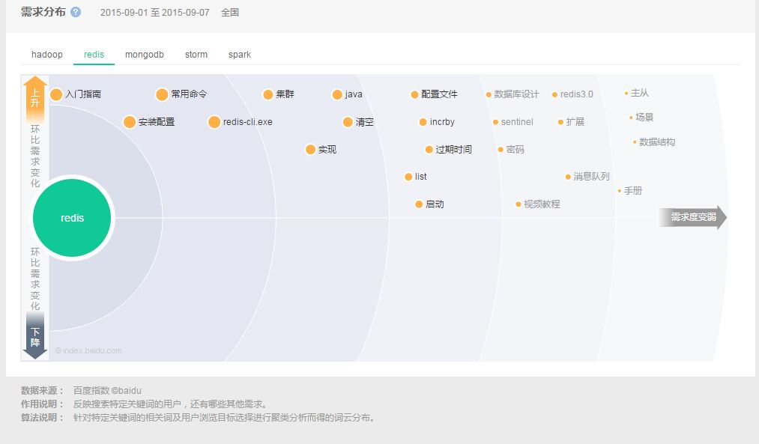
Task: Click the date range 2015-09-01 至 2015-09-07
Action: [155, 13]
